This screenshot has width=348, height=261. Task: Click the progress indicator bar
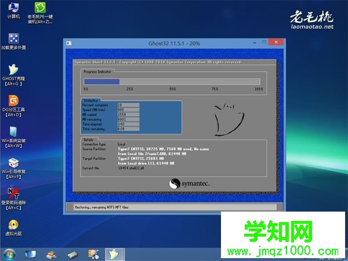coord(172,81)
